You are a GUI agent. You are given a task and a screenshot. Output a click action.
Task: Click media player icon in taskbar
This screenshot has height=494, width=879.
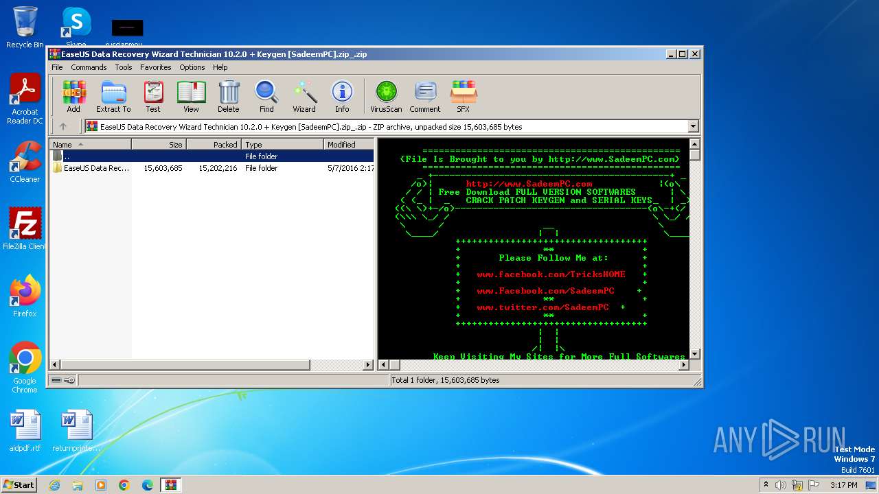101,485
